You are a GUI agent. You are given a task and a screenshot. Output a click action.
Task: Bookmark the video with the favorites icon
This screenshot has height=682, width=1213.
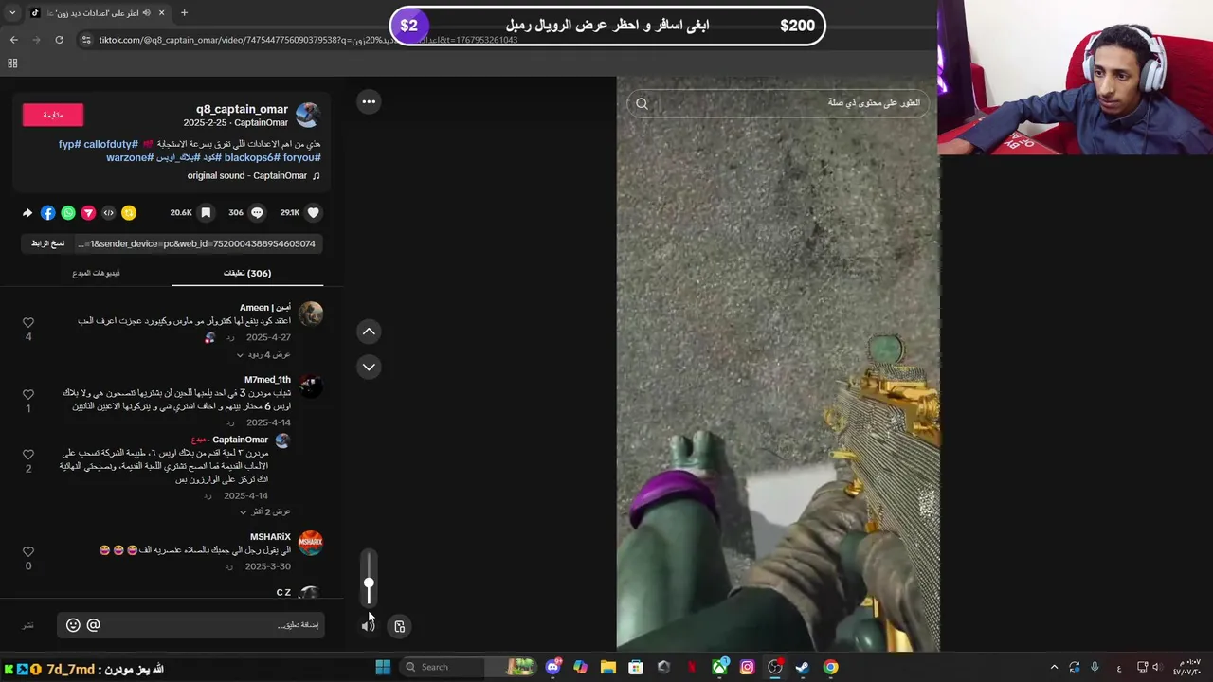coord(206,213)
